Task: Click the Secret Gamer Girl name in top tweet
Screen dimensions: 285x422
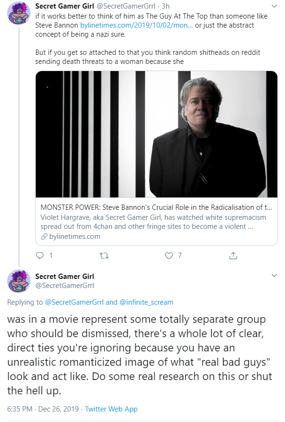Action: pyautogui.click(x=64, y=6)
